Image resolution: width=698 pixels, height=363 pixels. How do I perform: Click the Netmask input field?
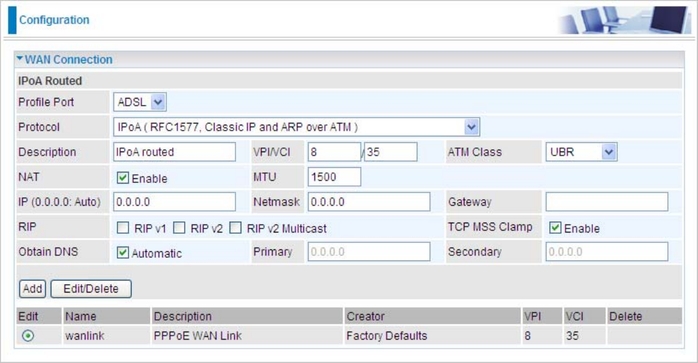(x=369, y=202)
